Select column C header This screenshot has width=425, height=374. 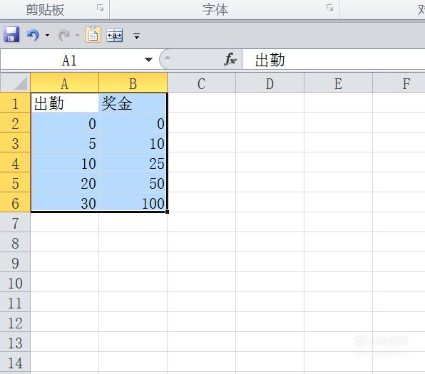[x=201, y=83]
